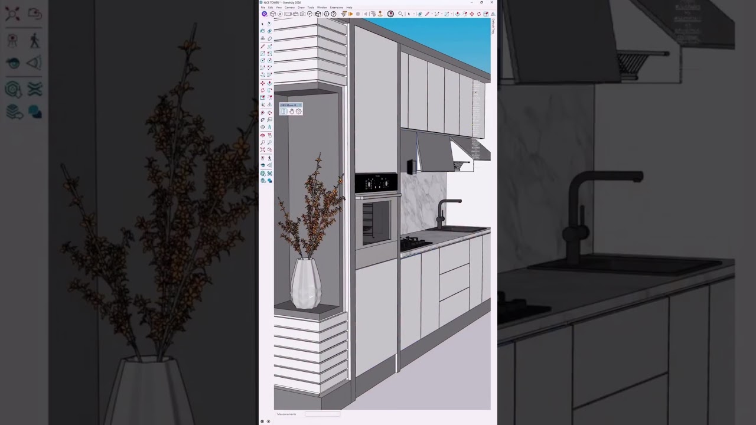The height and width of the screenshot is (425, 756).
Task: Activate the Move tool in left toolbar
Action: [x=262, y=83]
